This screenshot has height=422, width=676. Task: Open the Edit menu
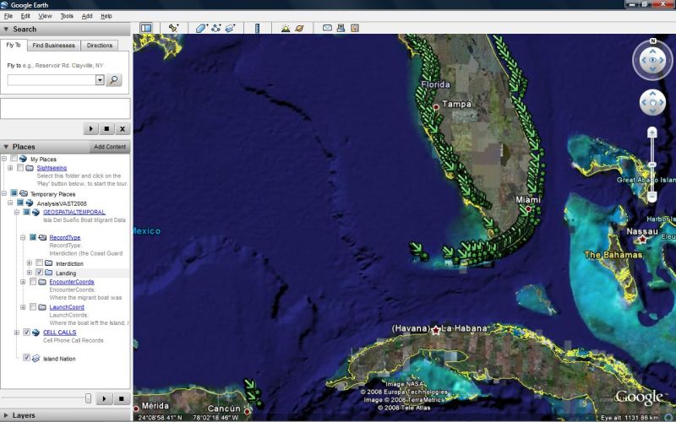25,16
